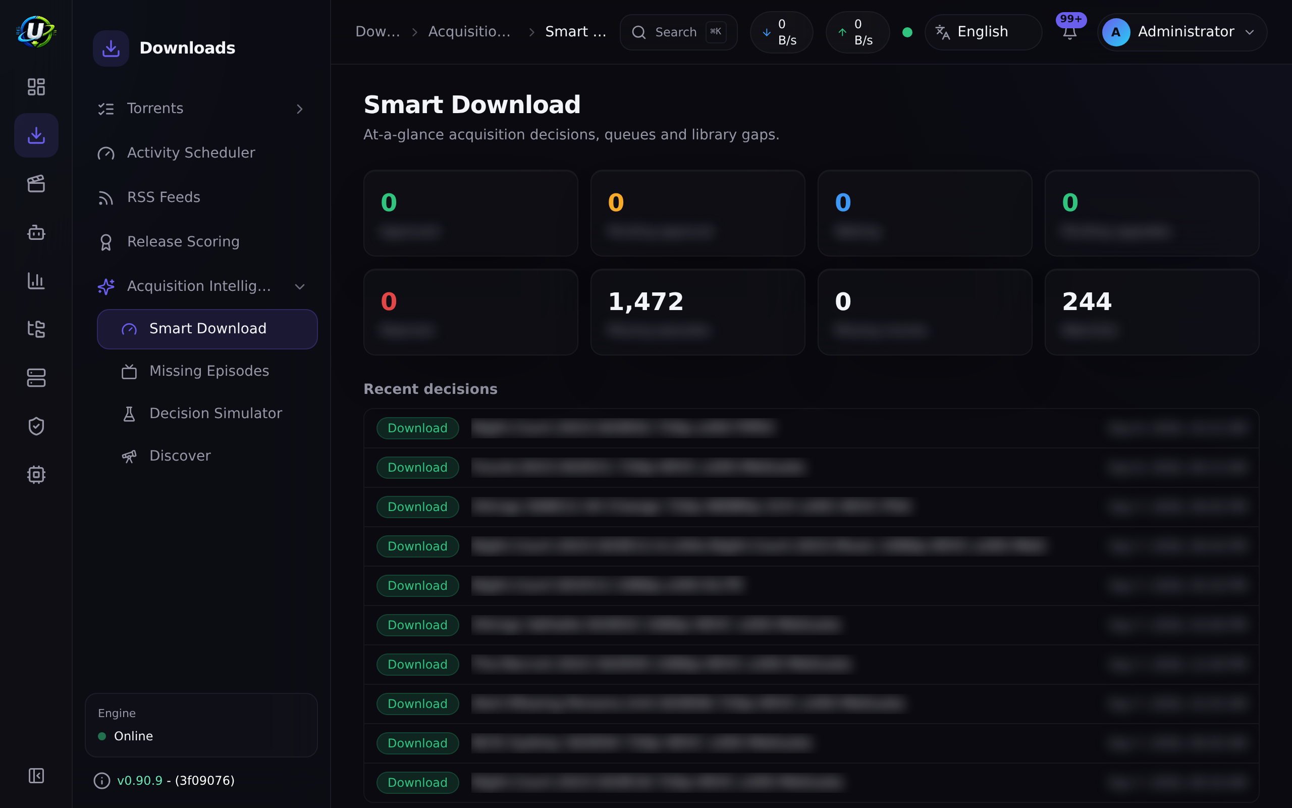This screenshot has width=1292, height=808.
Task: Click the red 0 stat card
Action: point(470,312)
